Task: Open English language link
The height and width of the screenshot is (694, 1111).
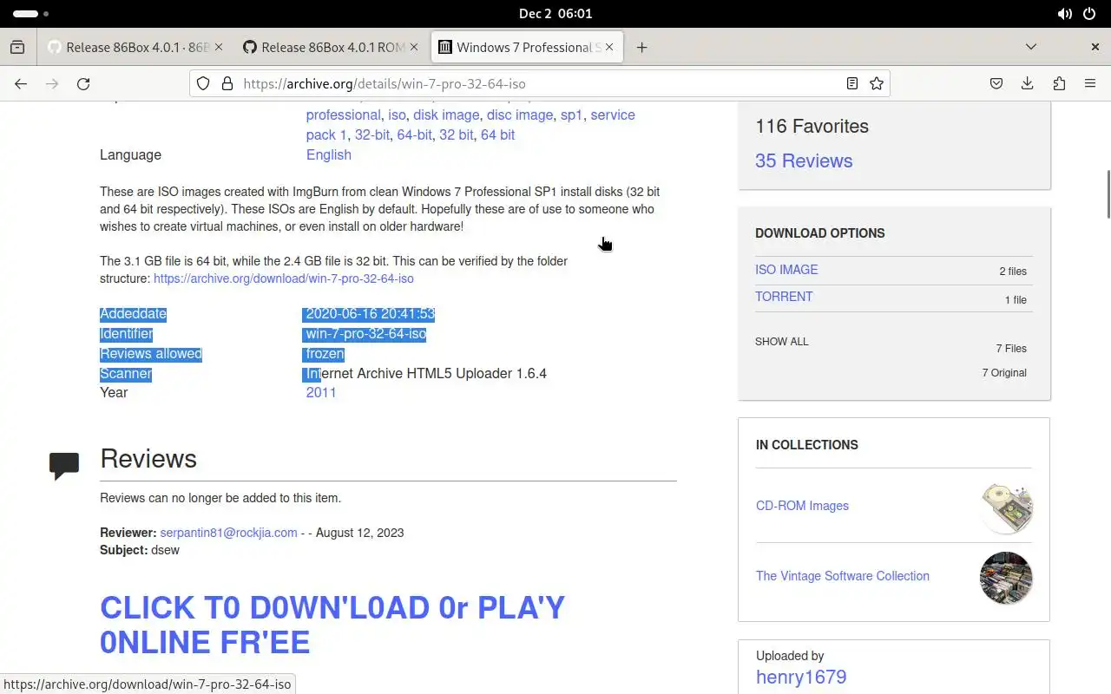Action: [329, 154]
